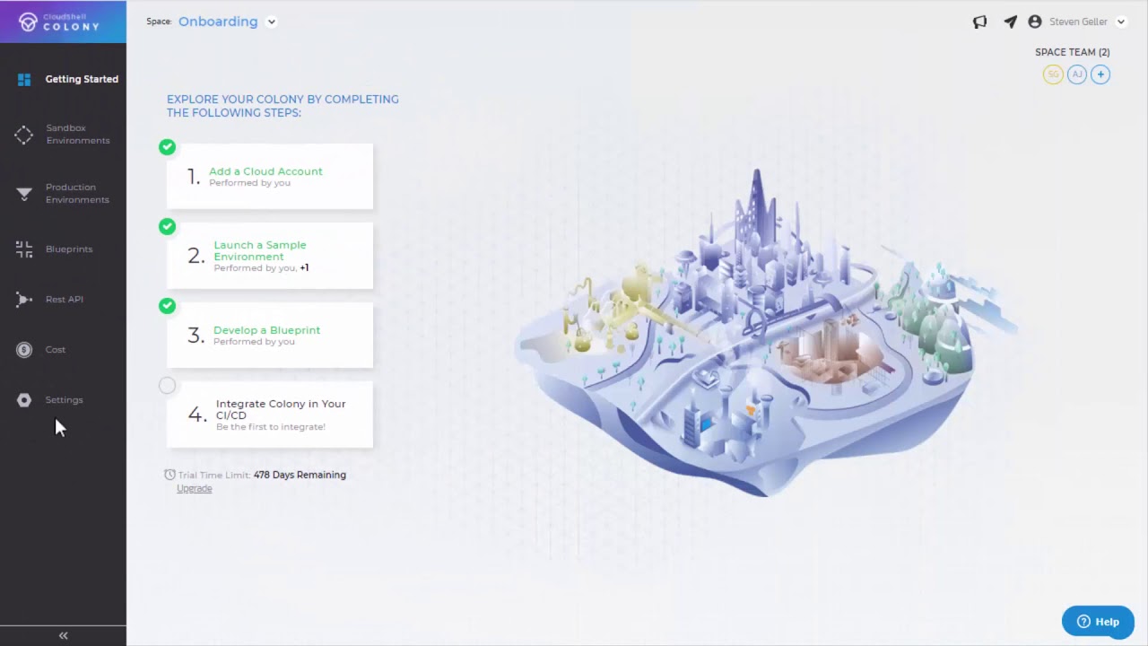Open step 4 Integrate Colony in Your CI/CD
Image resolution: width=1148 pixels, height=646 pixels.
(x=270, y=415)
